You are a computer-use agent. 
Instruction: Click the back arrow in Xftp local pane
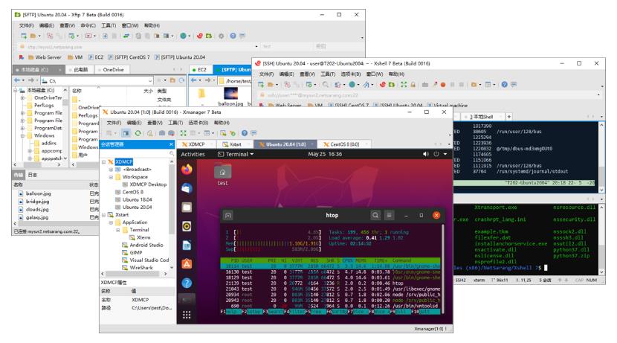(x=17, y=80)
